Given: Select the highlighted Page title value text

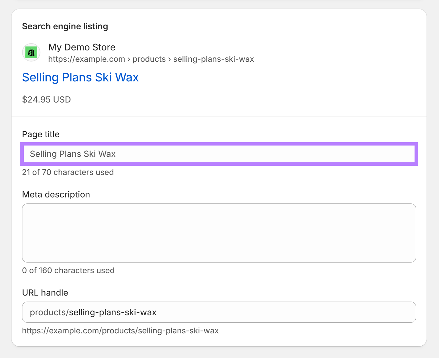Looking at the screenshot, I should click(x=73, y=154).
